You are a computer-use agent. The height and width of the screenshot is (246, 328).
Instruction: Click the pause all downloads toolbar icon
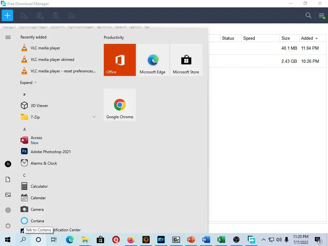coord(40,15)
